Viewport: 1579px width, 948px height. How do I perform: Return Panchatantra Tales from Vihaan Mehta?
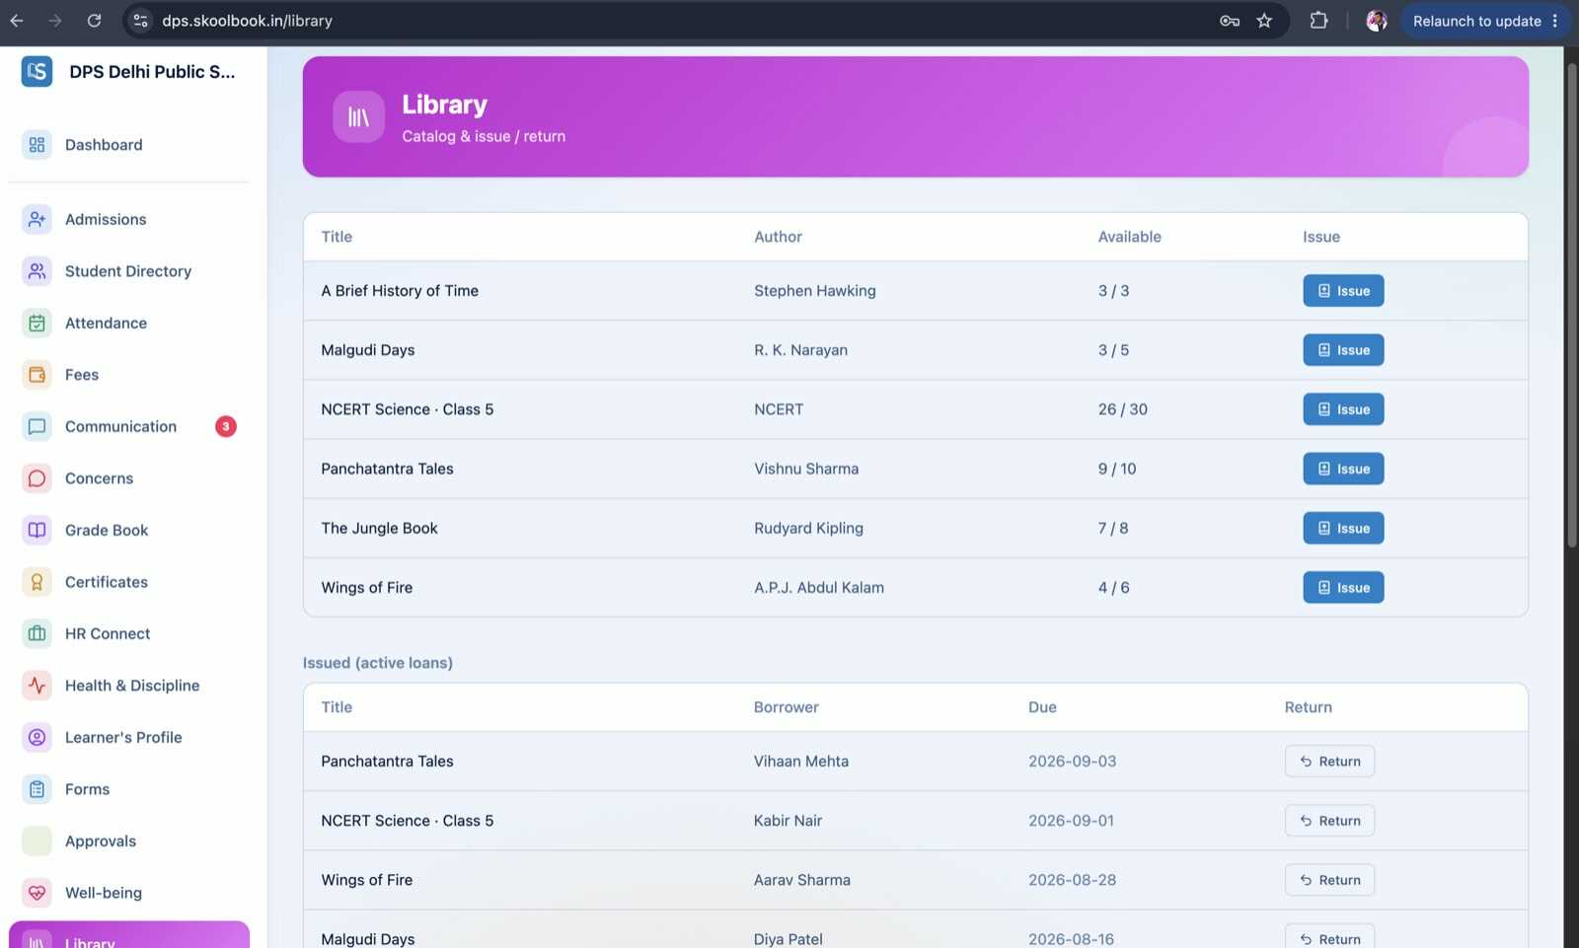[x=1329, y=762]
